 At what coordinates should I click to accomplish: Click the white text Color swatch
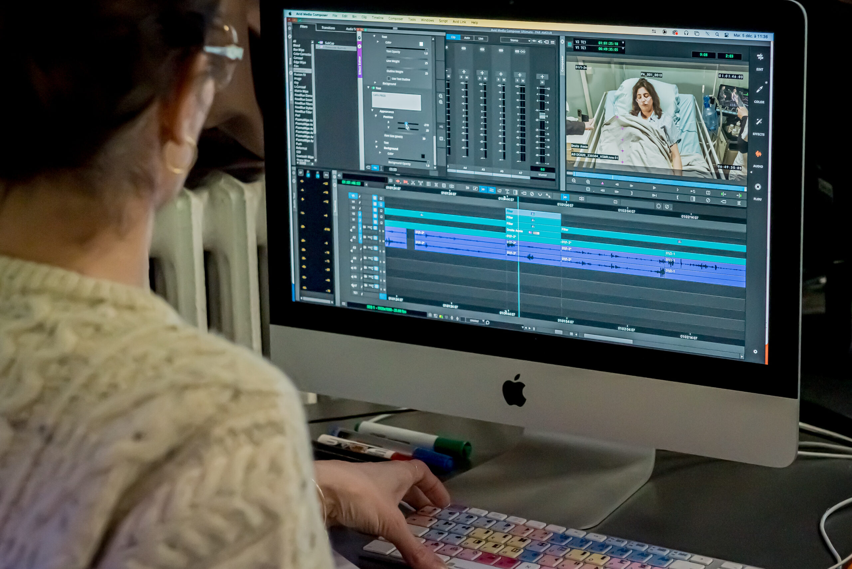point(421,44)
